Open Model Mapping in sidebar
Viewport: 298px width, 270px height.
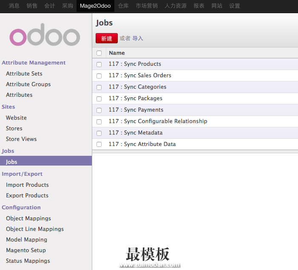pyautogui.click(x=27, y=240)
